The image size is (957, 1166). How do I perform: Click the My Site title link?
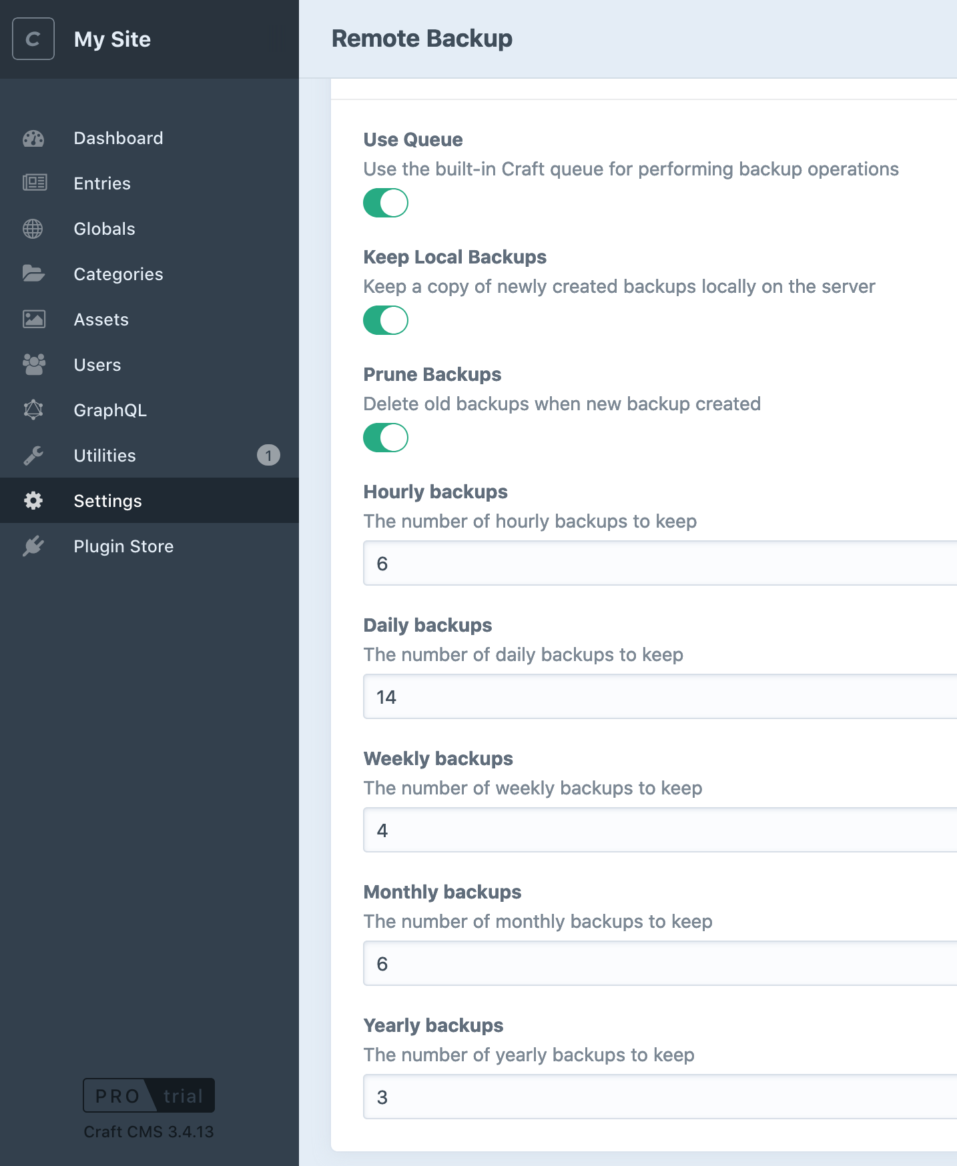[x=112, y=39]
